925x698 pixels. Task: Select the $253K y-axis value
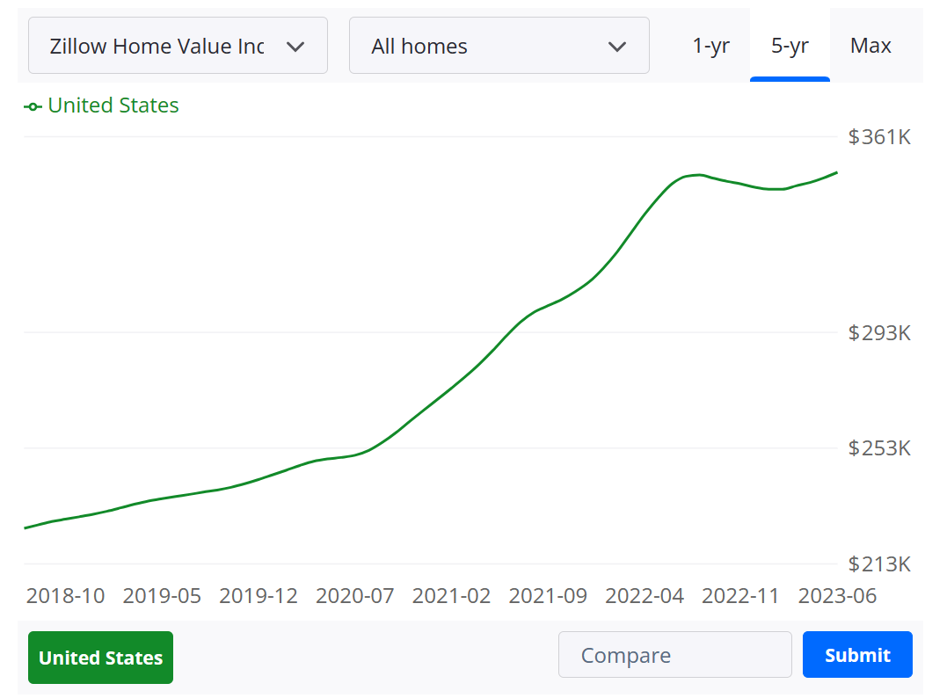click(x=879, y=448)
